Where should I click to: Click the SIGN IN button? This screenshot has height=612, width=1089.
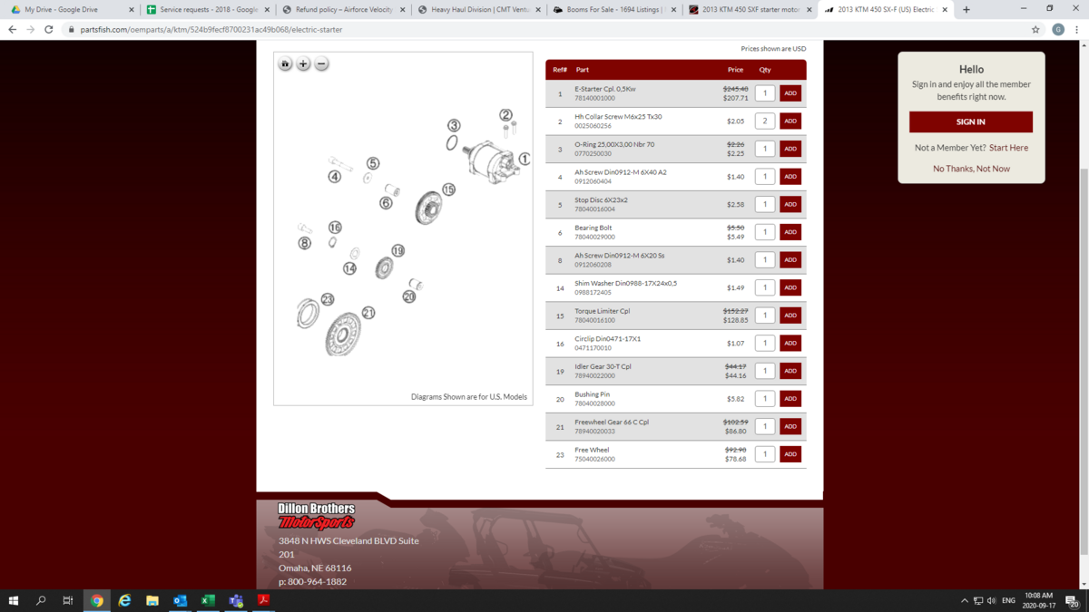click(x=971, y=121)
